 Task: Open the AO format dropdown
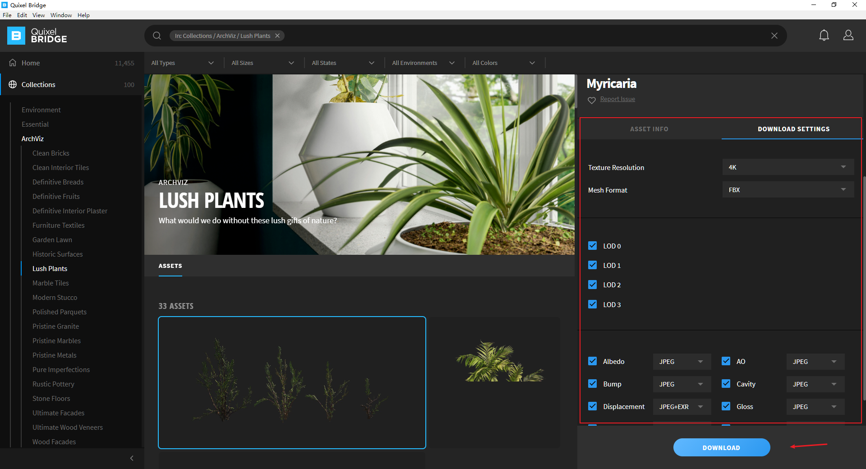pos(815,362)
